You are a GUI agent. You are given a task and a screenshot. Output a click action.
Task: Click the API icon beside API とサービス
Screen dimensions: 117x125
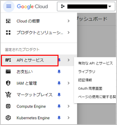click(8, 60)
